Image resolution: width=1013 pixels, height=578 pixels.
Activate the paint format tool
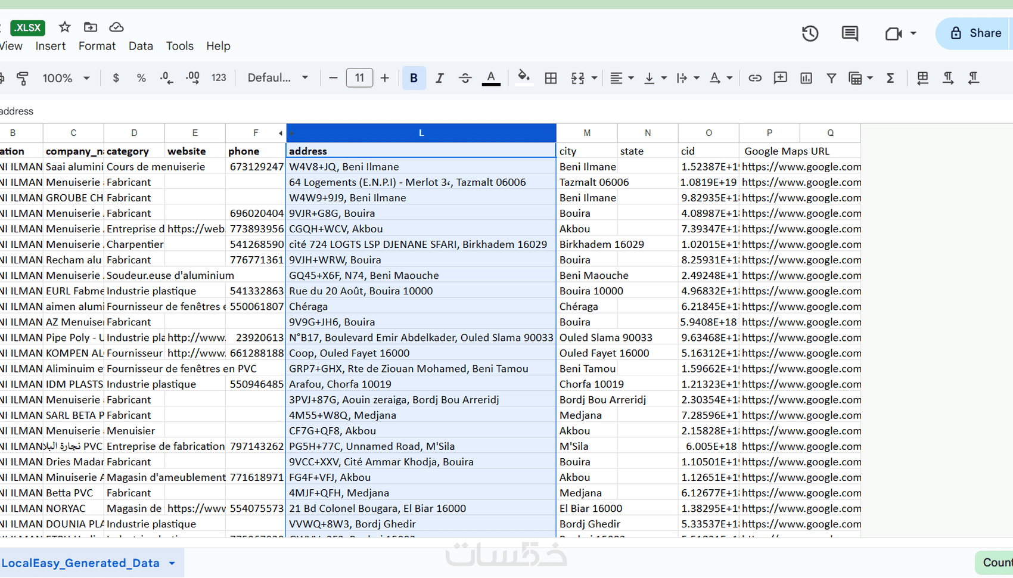[x=23, y=78]
